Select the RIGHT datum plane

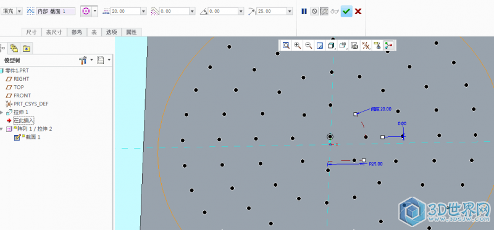pos(21,79)
